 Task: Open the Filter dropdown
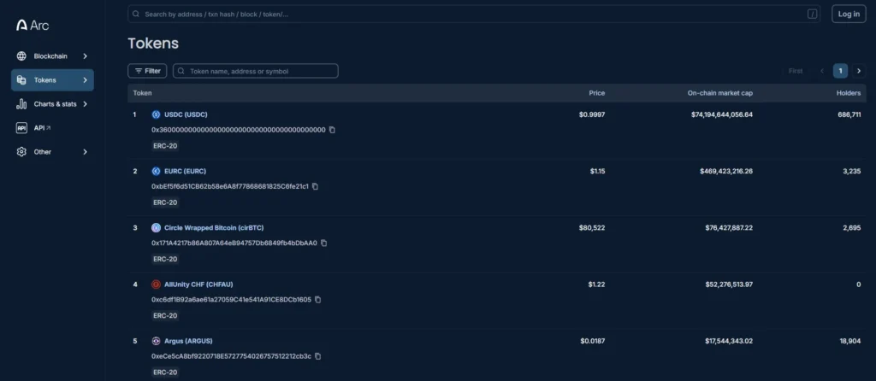(147, 71)
